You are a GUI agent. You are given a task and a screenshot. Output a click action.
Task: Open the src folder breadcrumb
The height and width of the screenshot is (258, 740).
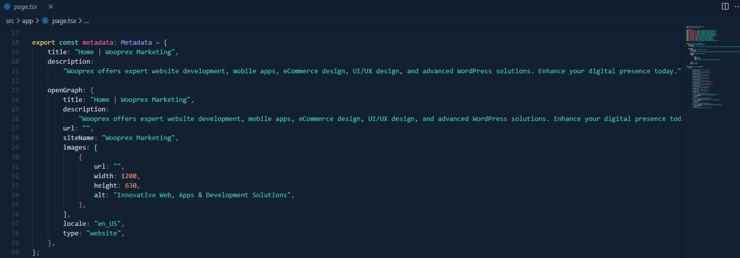(10, 21)
